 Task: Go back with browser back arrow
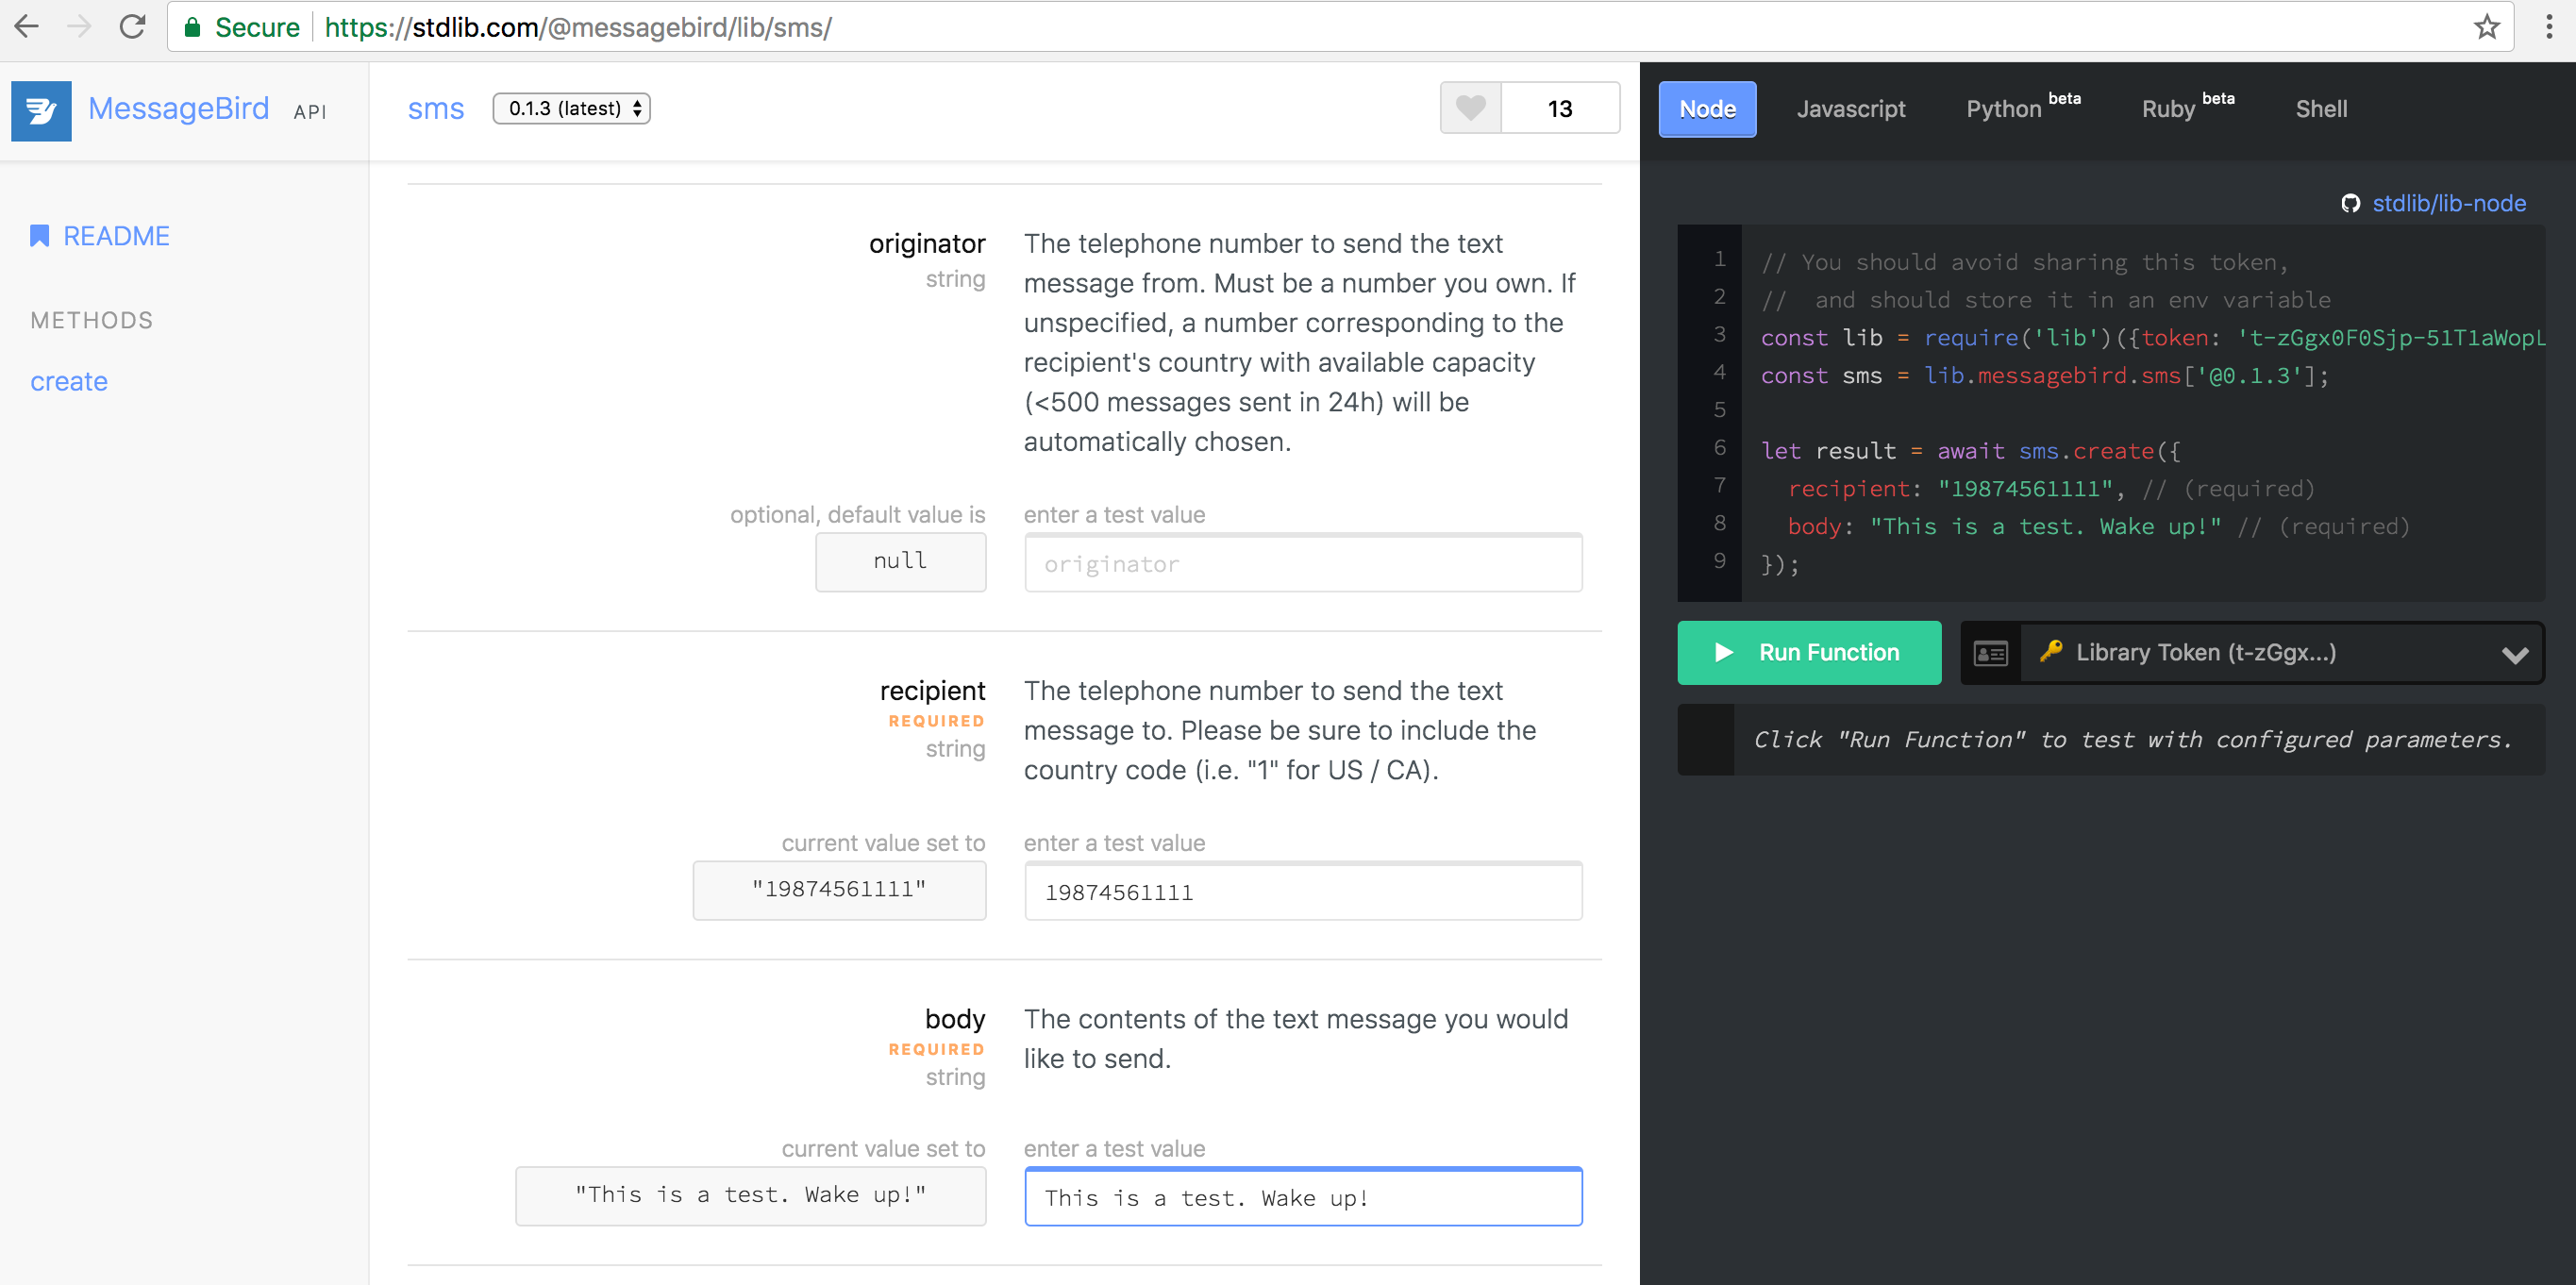click(x=27, y=27)
